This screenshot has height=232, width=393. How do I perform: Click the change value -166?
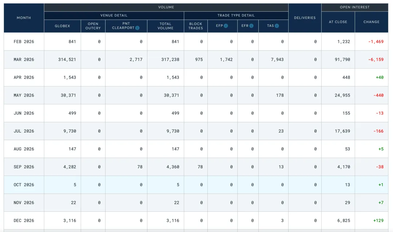point(378,131)
